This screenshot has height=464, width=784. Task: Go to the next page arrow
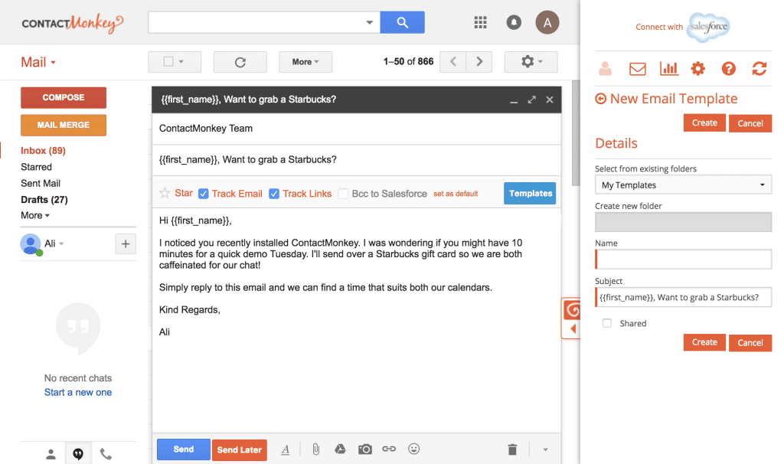click(x=479, y=61)
